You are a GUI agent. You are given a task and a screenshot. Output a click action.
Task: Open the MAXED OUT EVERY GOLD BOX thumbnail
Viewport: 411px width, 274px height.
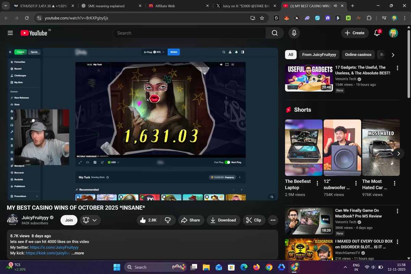[309, 249]
